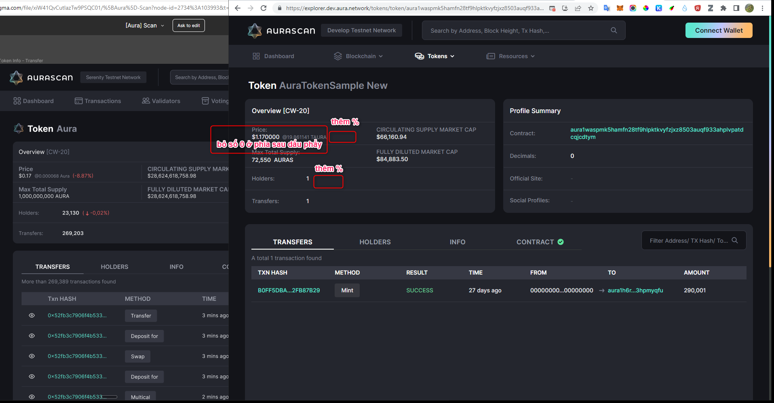Open the Google Translate extension icon
Image resolution: width=774 pixels, height=403 pixels.
[x=607, y=8]
